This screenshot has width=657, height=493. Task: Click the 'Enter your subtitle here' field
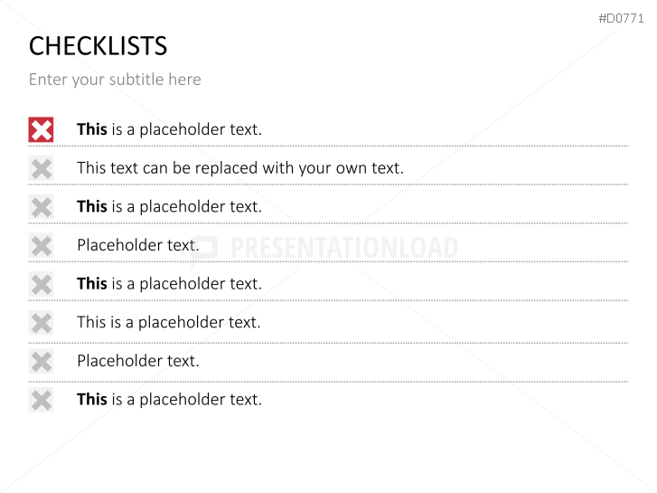pyautogui.click(x=115, y=80)
